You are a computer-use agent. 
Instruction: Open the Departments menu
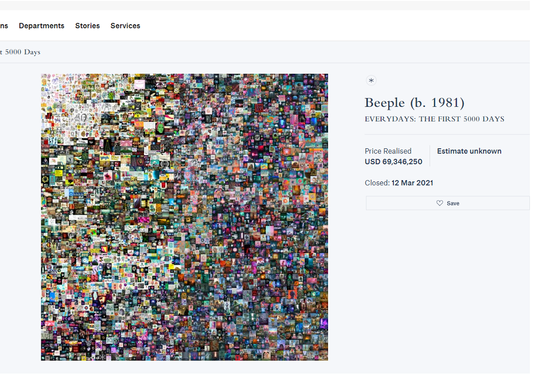click(41, 26)
